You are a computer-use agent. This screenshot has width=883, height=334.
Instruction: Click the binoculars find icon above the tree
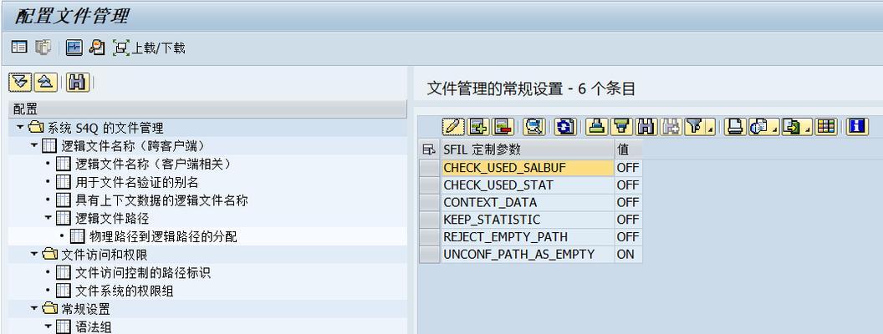coord(77,82)
